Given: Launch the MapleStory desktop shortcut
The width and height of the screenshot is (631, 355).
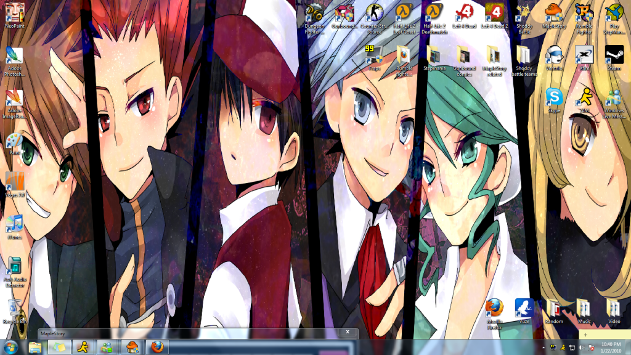Looking at the screenshot, I should [x=554, y=16].
